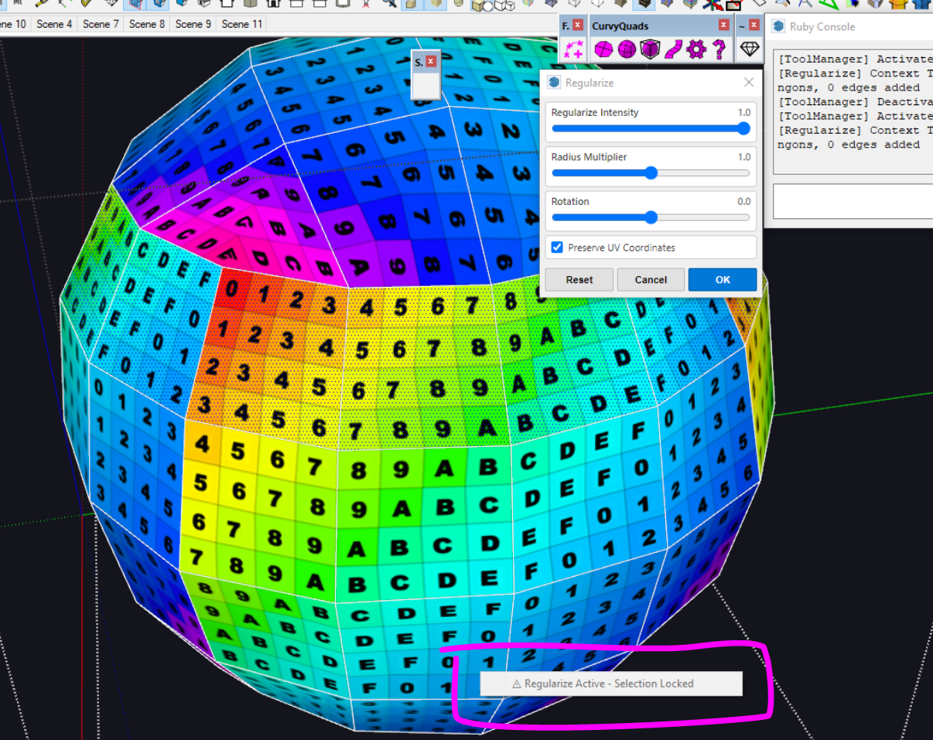Viewport: 933px width, 740px height.
Task: Switch to the Scene 8 tab
Action: click(x=146, y=24)
